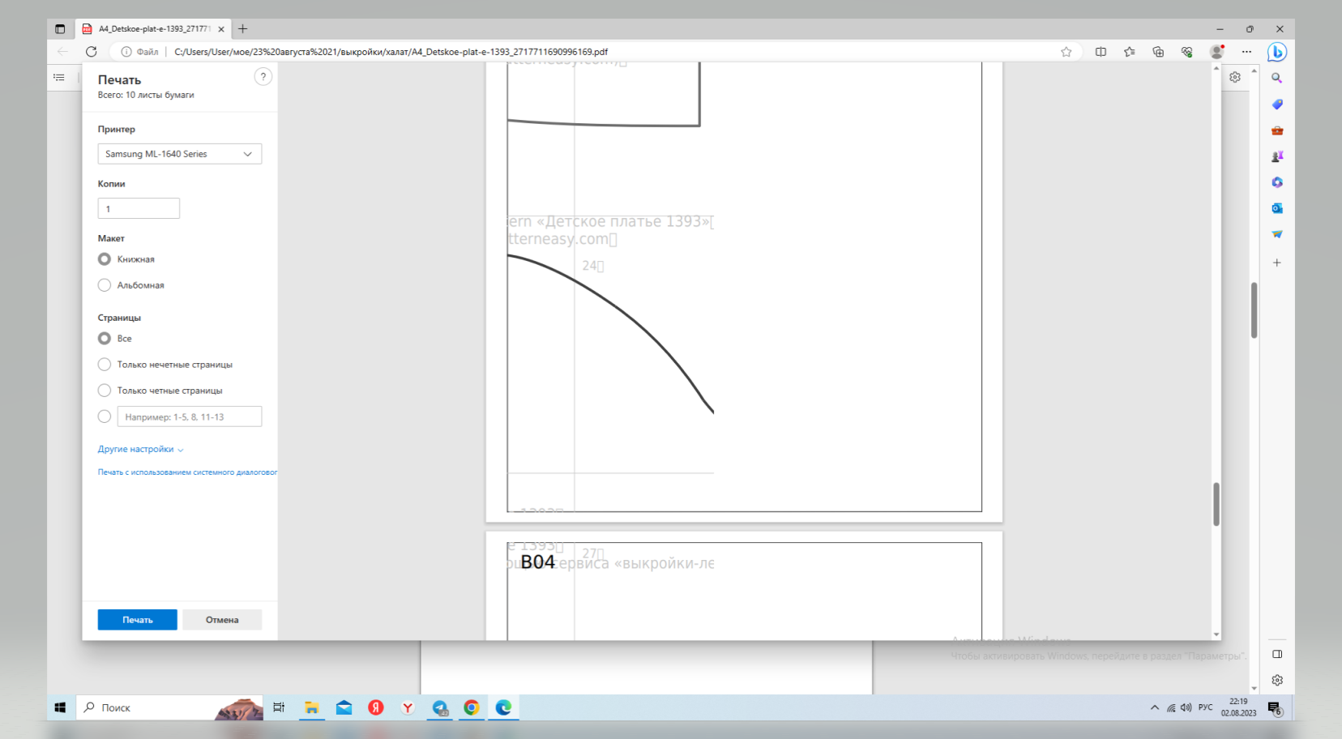Open split screen view icon

1101,52
